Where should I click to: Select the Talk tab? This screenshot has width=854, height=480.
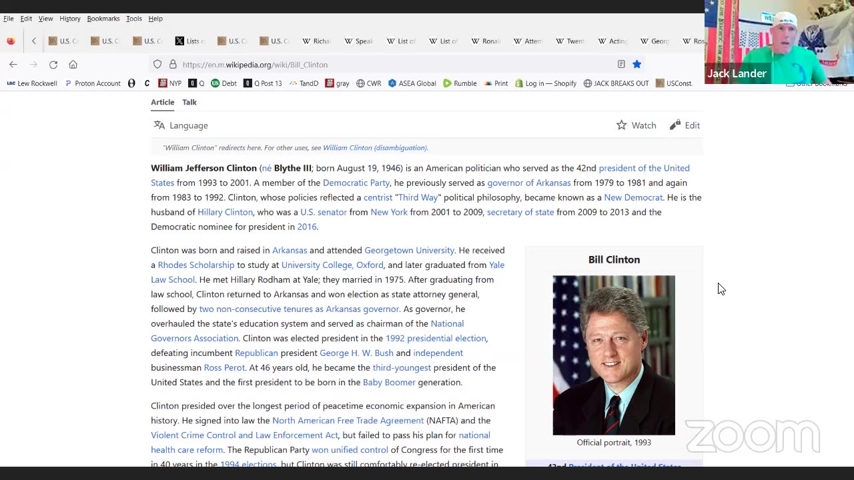point(189,102)
